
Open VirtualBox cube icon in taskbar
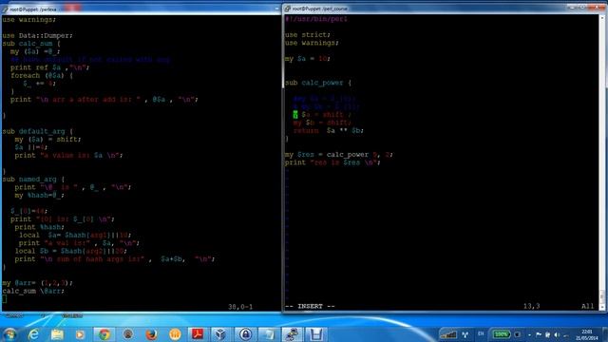click(x=220, y=334)
